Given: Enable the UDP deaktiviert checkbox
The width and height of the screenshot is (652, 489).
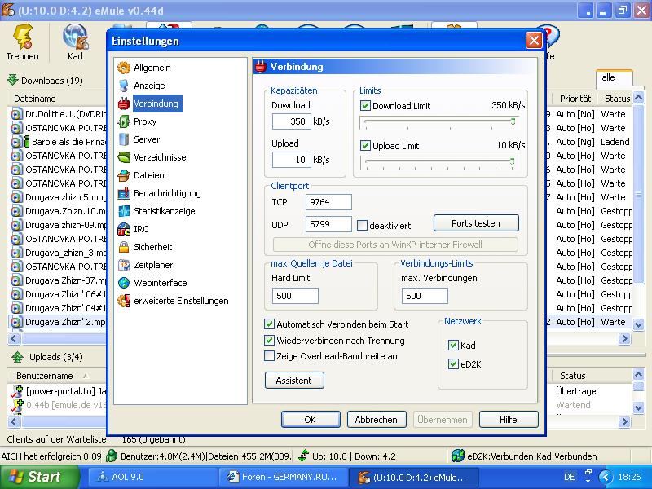Looking at the screenshot, I should tap(362, 226).
